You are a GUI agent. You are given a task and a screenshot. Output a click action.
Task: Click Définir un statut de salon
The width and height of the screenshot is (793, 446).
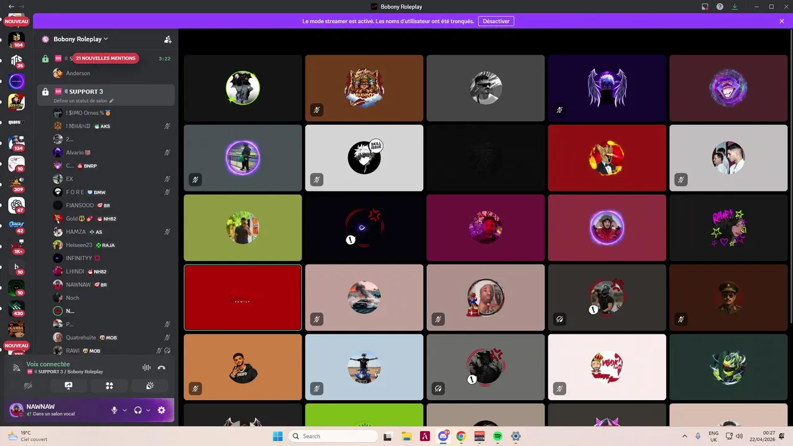[84, 100]
